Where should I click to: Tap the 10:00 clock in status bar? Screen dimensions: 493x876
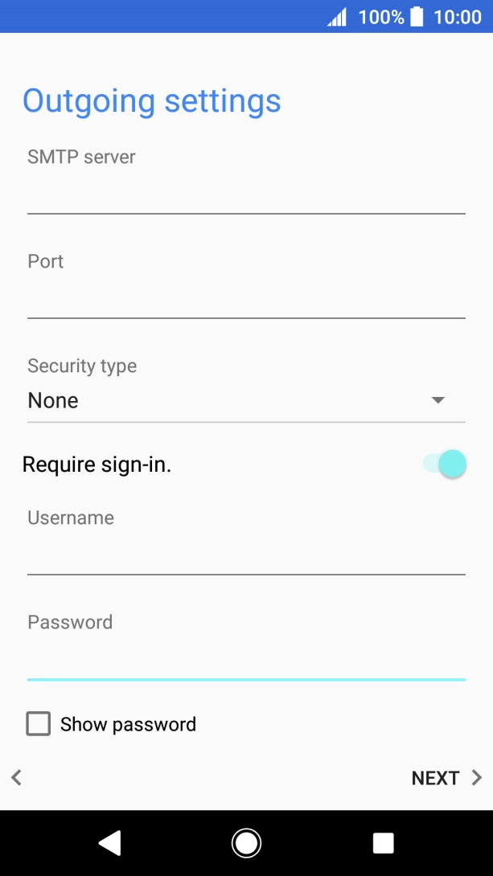click(x=457, y=17)
